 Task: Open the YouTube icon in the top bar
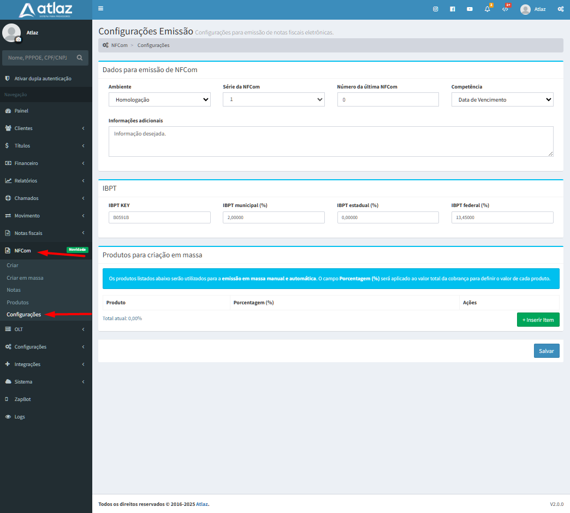click(470, 9)
